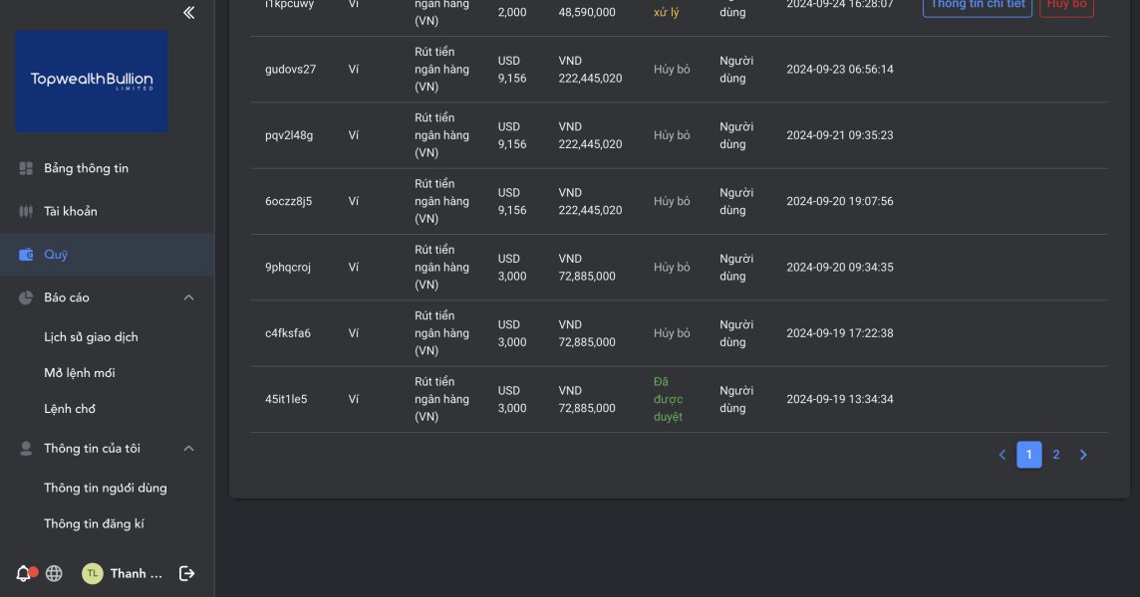Open Lịch sử giao dịch menu item

91,337
